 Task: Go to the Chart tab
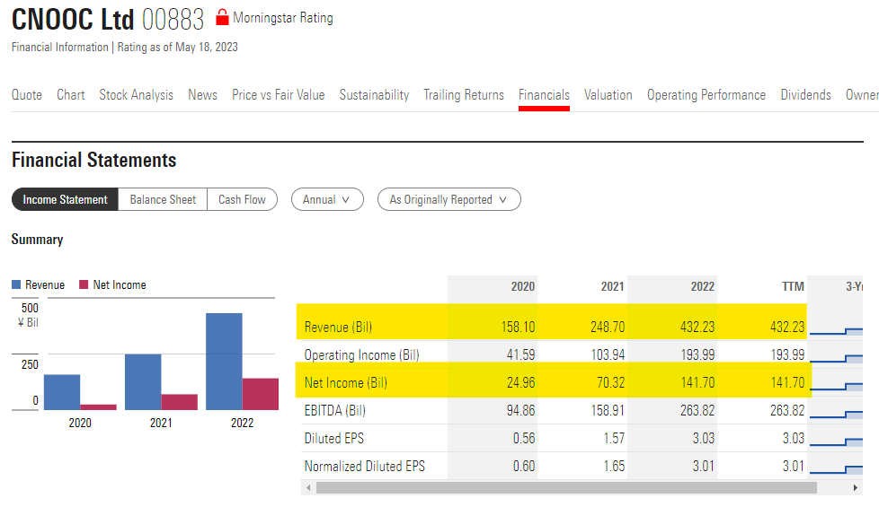(71, 94)
